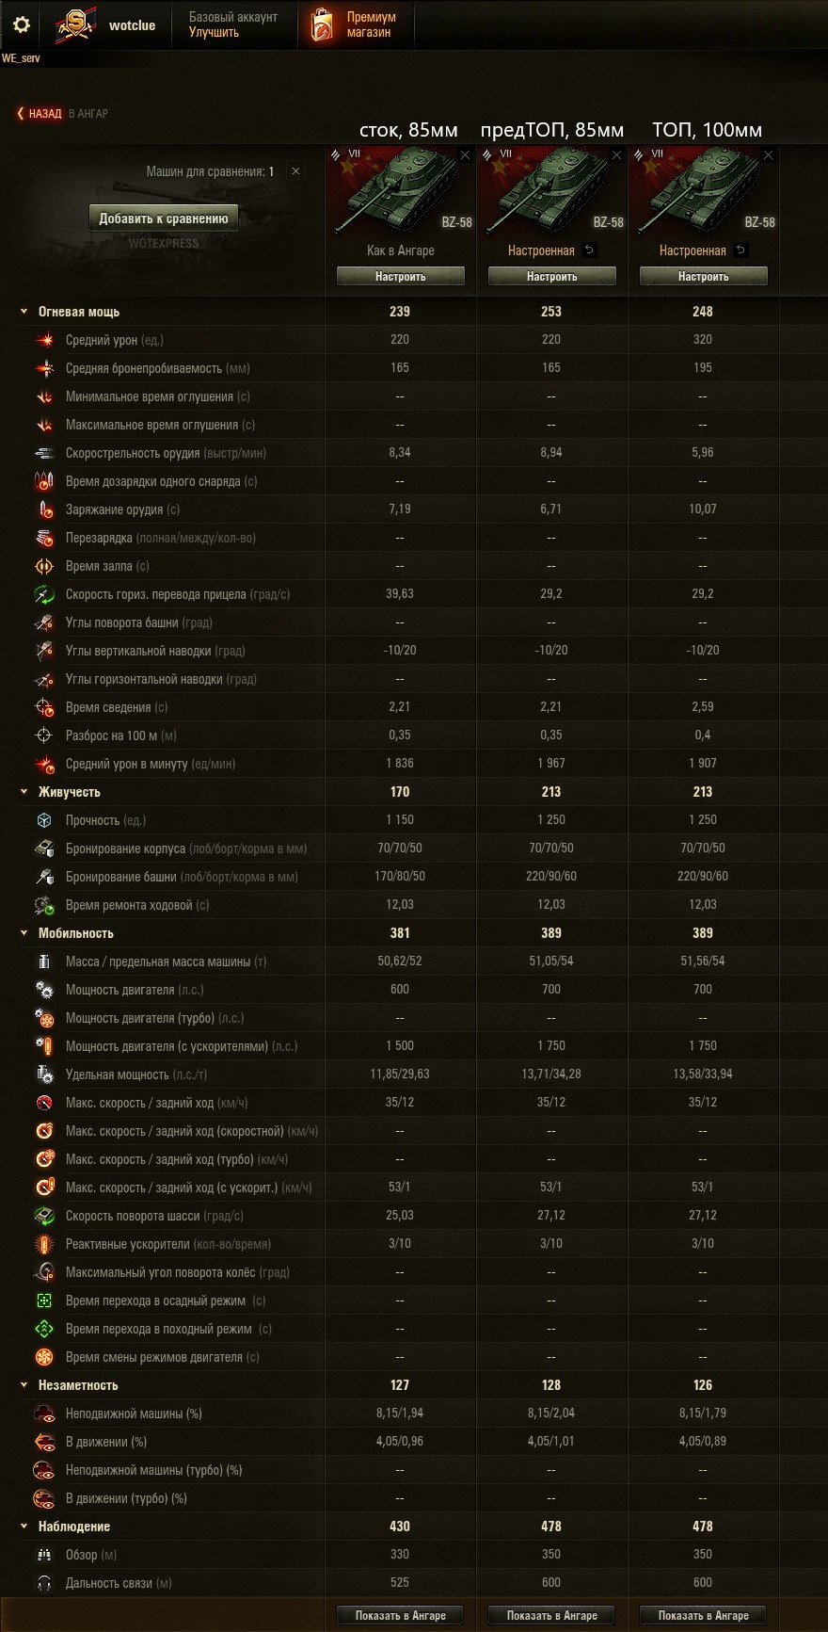This screenshot has width=828, height=1632.
Task: Click the signal range headset icon
Action: click(44, 1583)
